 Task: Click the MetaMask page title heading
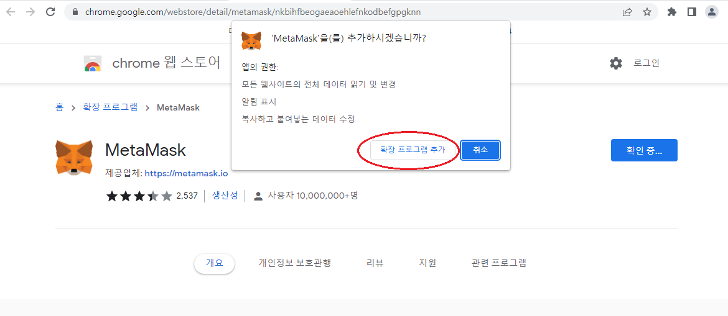tap(146, 150)
